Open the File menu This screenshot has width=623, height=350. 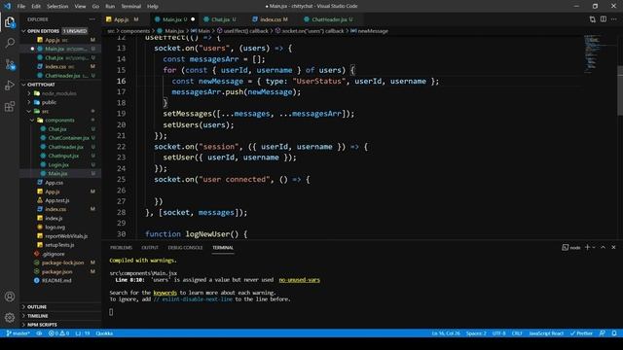(21, 6)
